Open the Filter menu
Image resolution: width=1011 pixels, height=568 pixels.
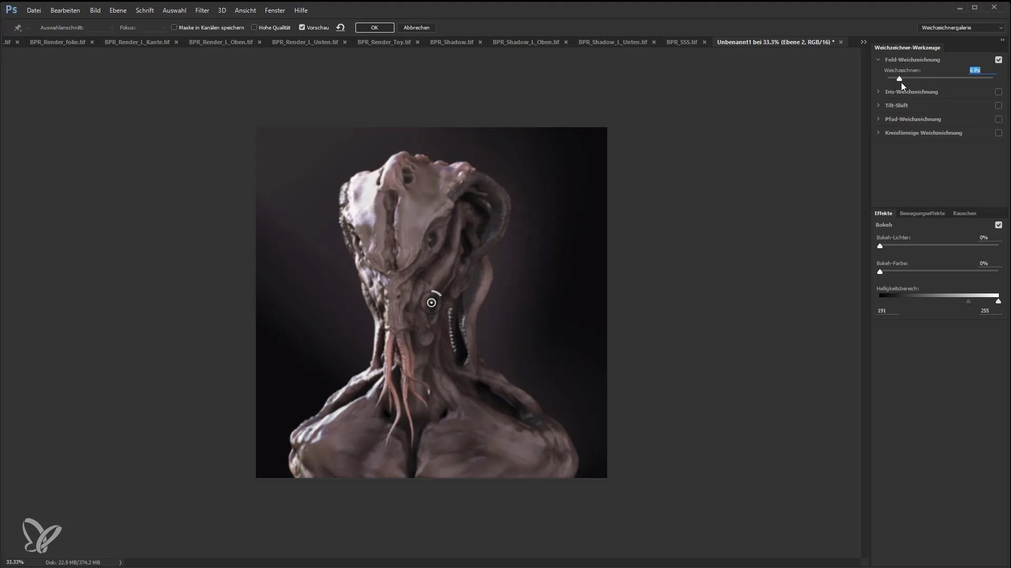(x=202, y=10)
